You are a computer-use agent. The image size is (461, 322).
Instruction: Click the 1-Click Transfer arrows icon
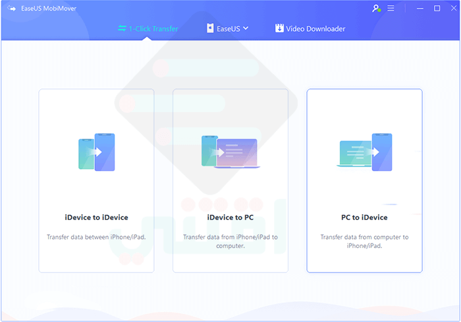122,28
